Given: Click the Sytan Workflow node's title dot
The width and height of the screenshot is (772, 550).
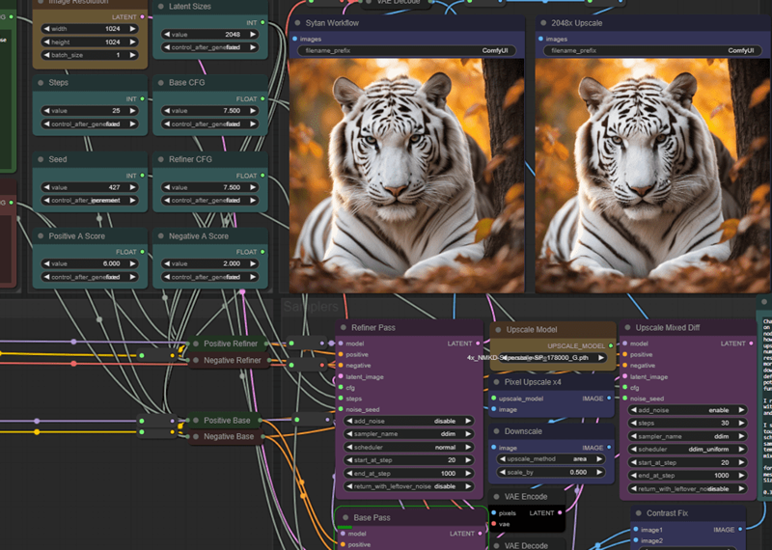Looking at the screenshot, I should (296, 22).
